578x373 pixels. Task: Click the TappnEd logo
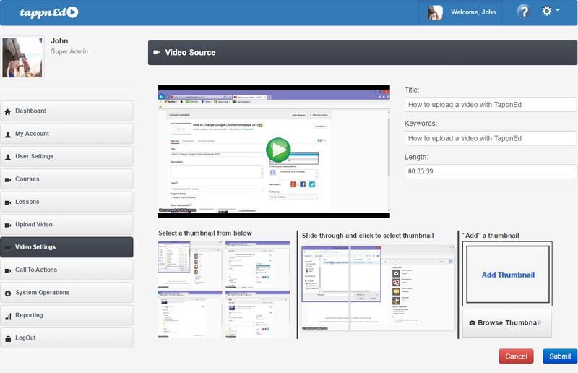40,12
